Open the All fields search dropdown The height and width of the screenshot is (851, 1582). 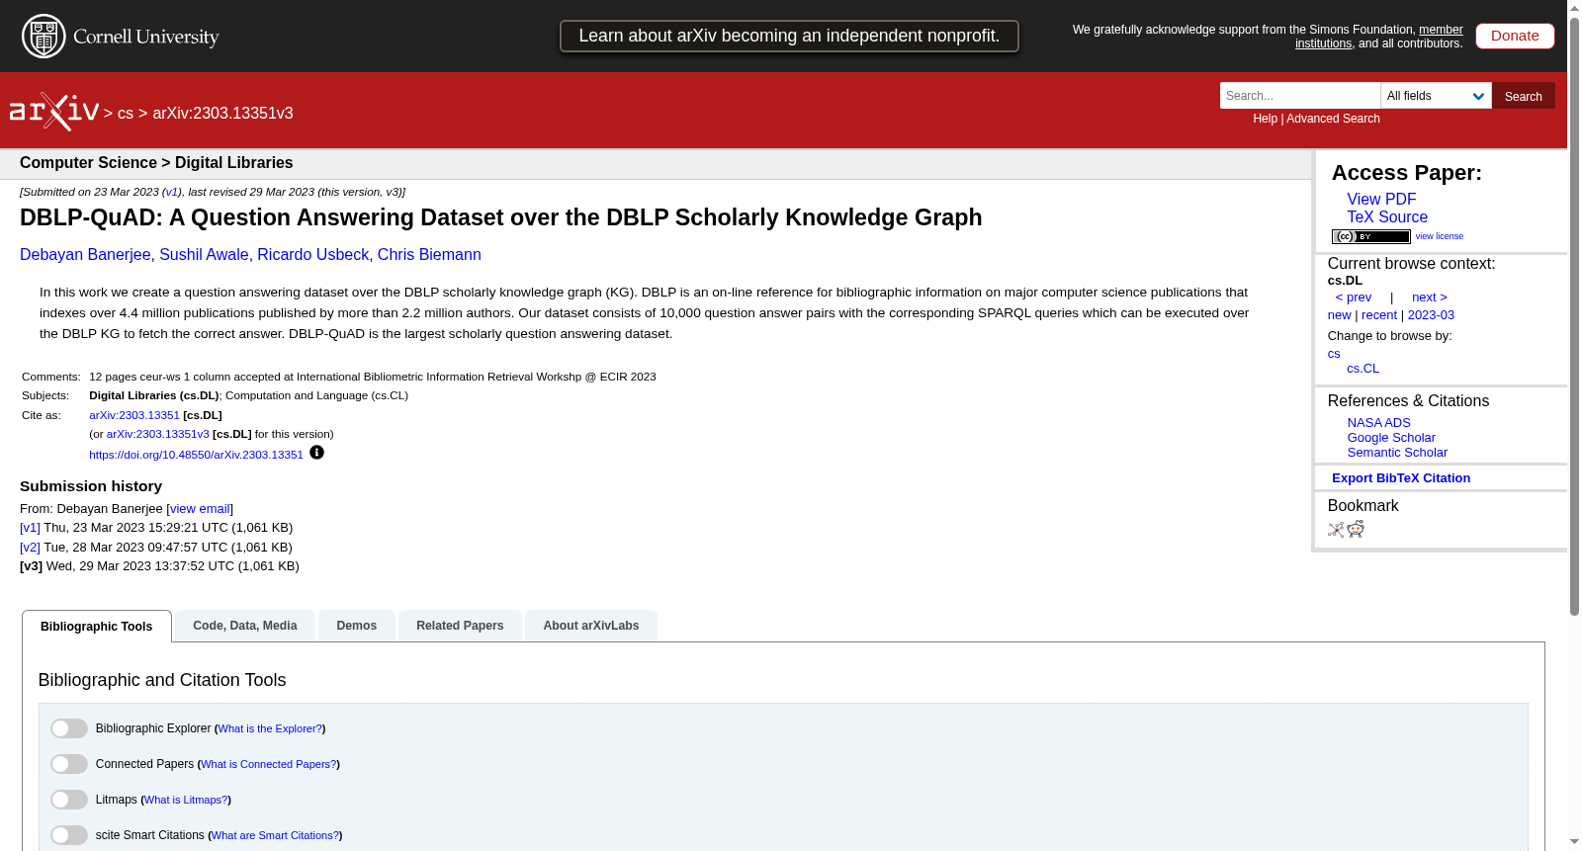coord(1436,96)
